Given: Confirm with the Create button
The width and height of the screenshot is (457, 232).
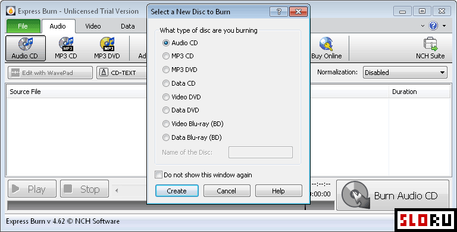Looking at the screenshot, I should pyautogui.click(x=177, y=191).
